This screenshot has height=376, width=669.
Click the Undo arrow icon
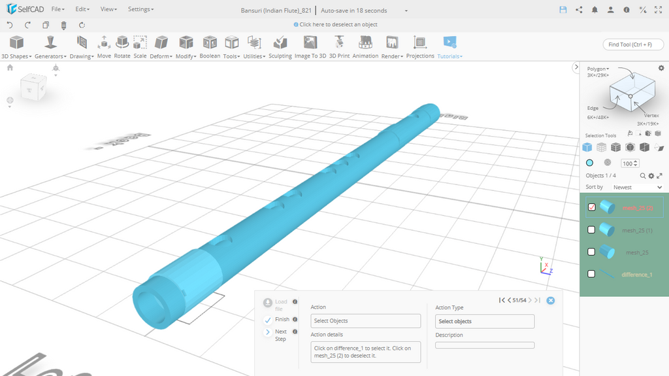[10, 25]
